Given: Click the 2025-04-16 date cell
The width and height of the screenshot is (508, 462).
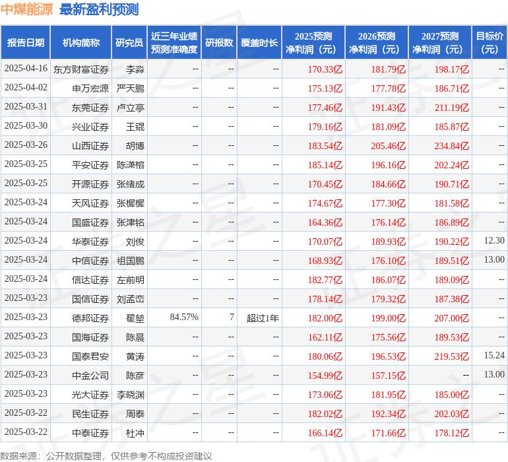Looking at the screenshot, I should tap(26, 69).
